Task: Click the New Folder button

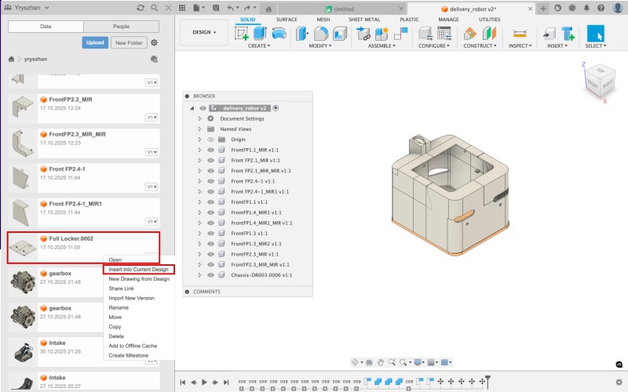Action: tap(129, 43)
